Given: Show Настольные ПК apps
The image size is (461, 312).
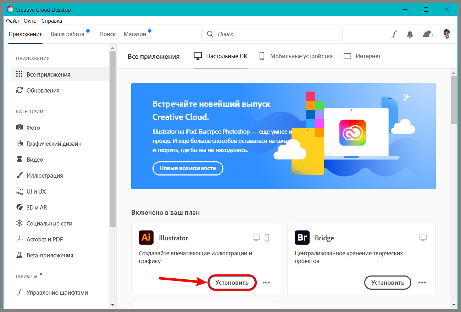Looking at the screenshot, I should click(220, 56).
